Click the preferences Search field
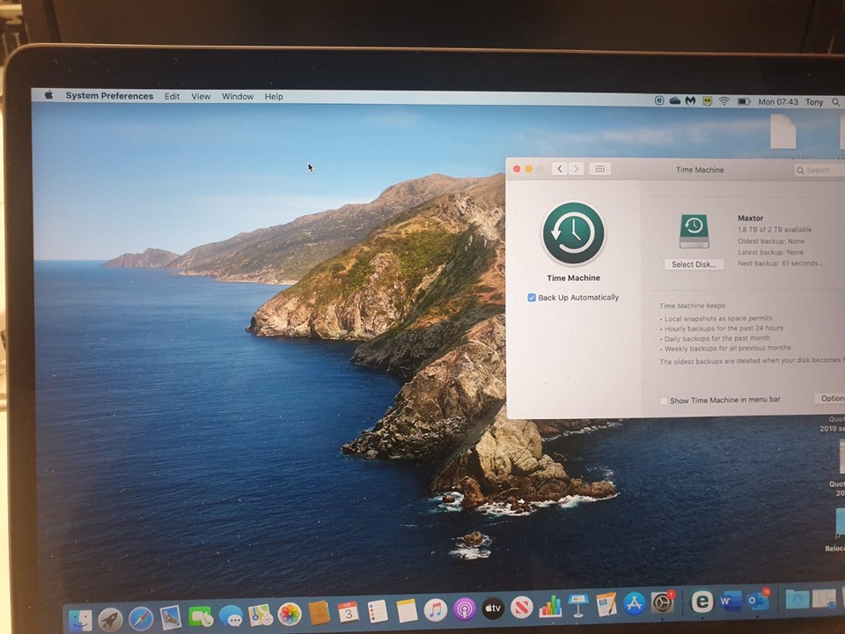This screenshot has width=845, height=634. (819, 170)
